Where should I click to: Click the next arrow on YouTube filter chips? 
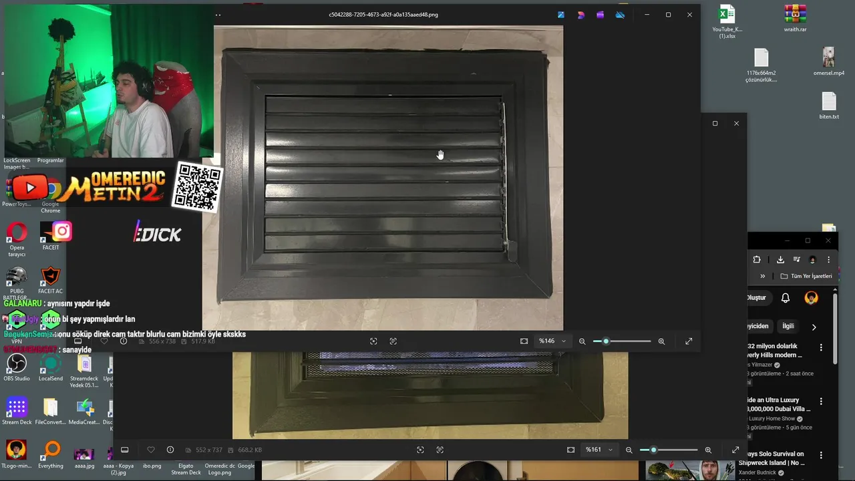pyautogui.click(x=814, y=327)
